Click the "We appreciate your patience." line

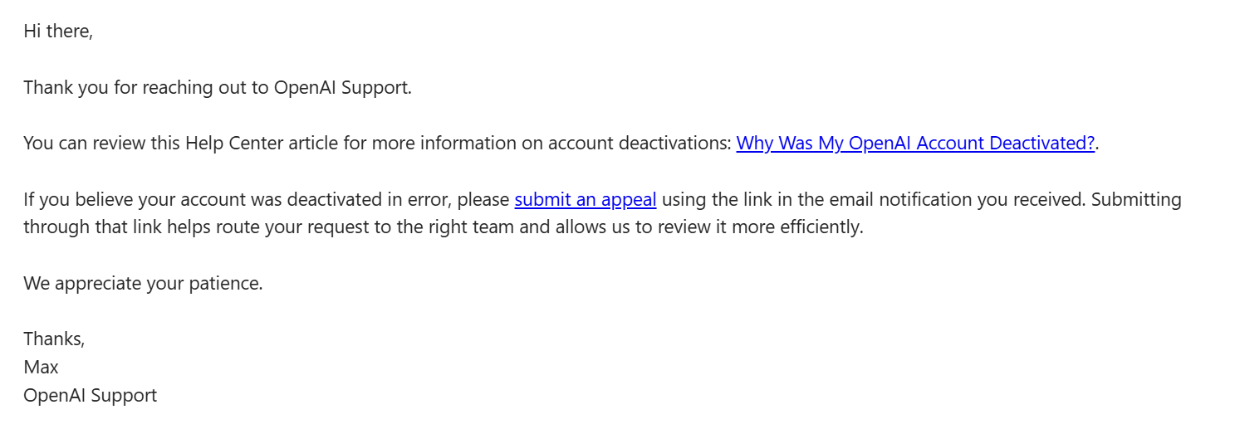click(x=143, y=283)
